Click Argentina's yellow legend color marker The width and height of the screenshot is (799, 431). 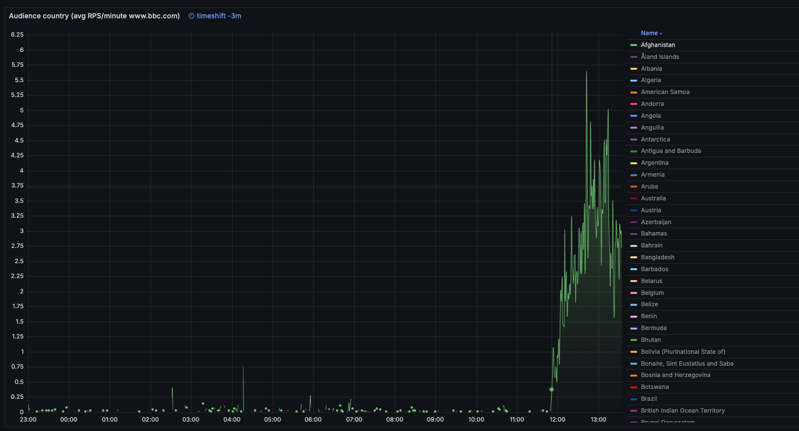[x=634, y=163]
